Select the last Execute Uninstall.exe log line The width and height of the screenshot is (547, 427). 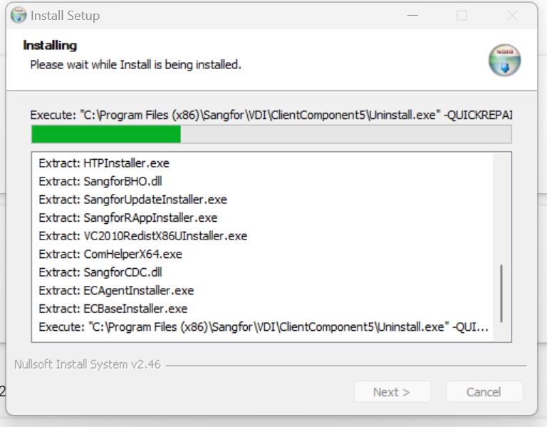264,326
